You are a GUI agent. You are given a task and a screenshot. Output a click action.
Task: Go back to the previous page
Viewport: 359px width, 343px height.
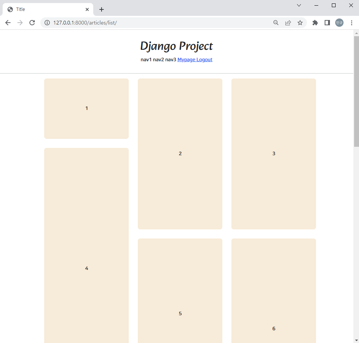point(8,23)
